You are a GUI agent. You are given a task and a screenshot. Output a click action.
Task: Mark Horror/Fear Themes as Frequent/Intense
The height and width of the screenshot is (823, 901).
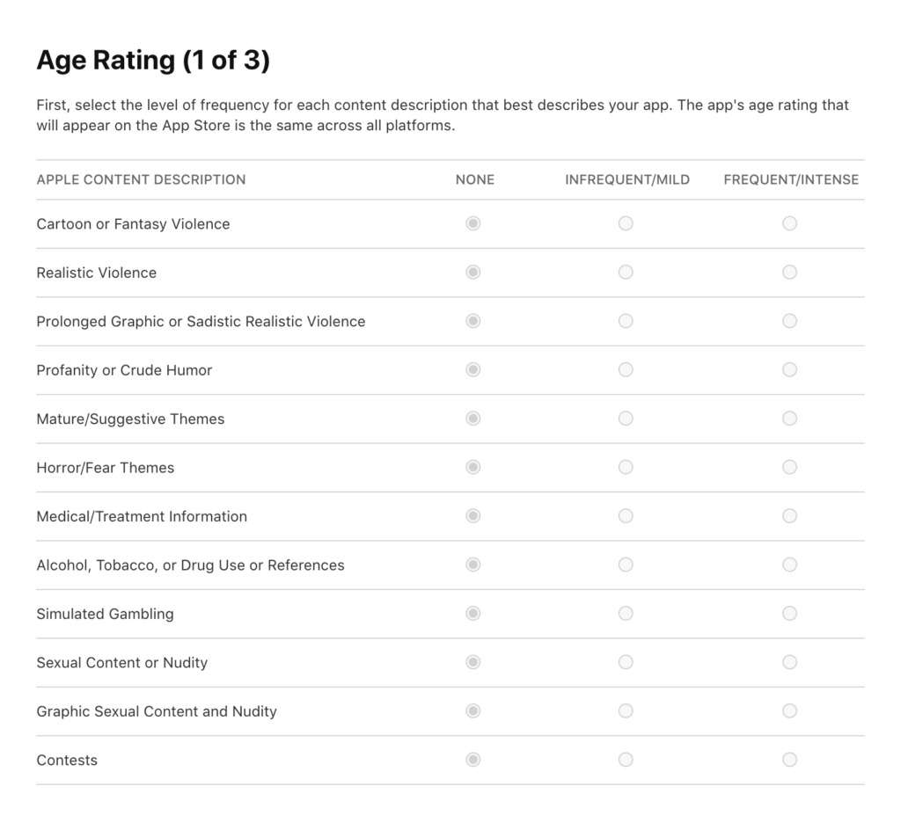(789, 468)
